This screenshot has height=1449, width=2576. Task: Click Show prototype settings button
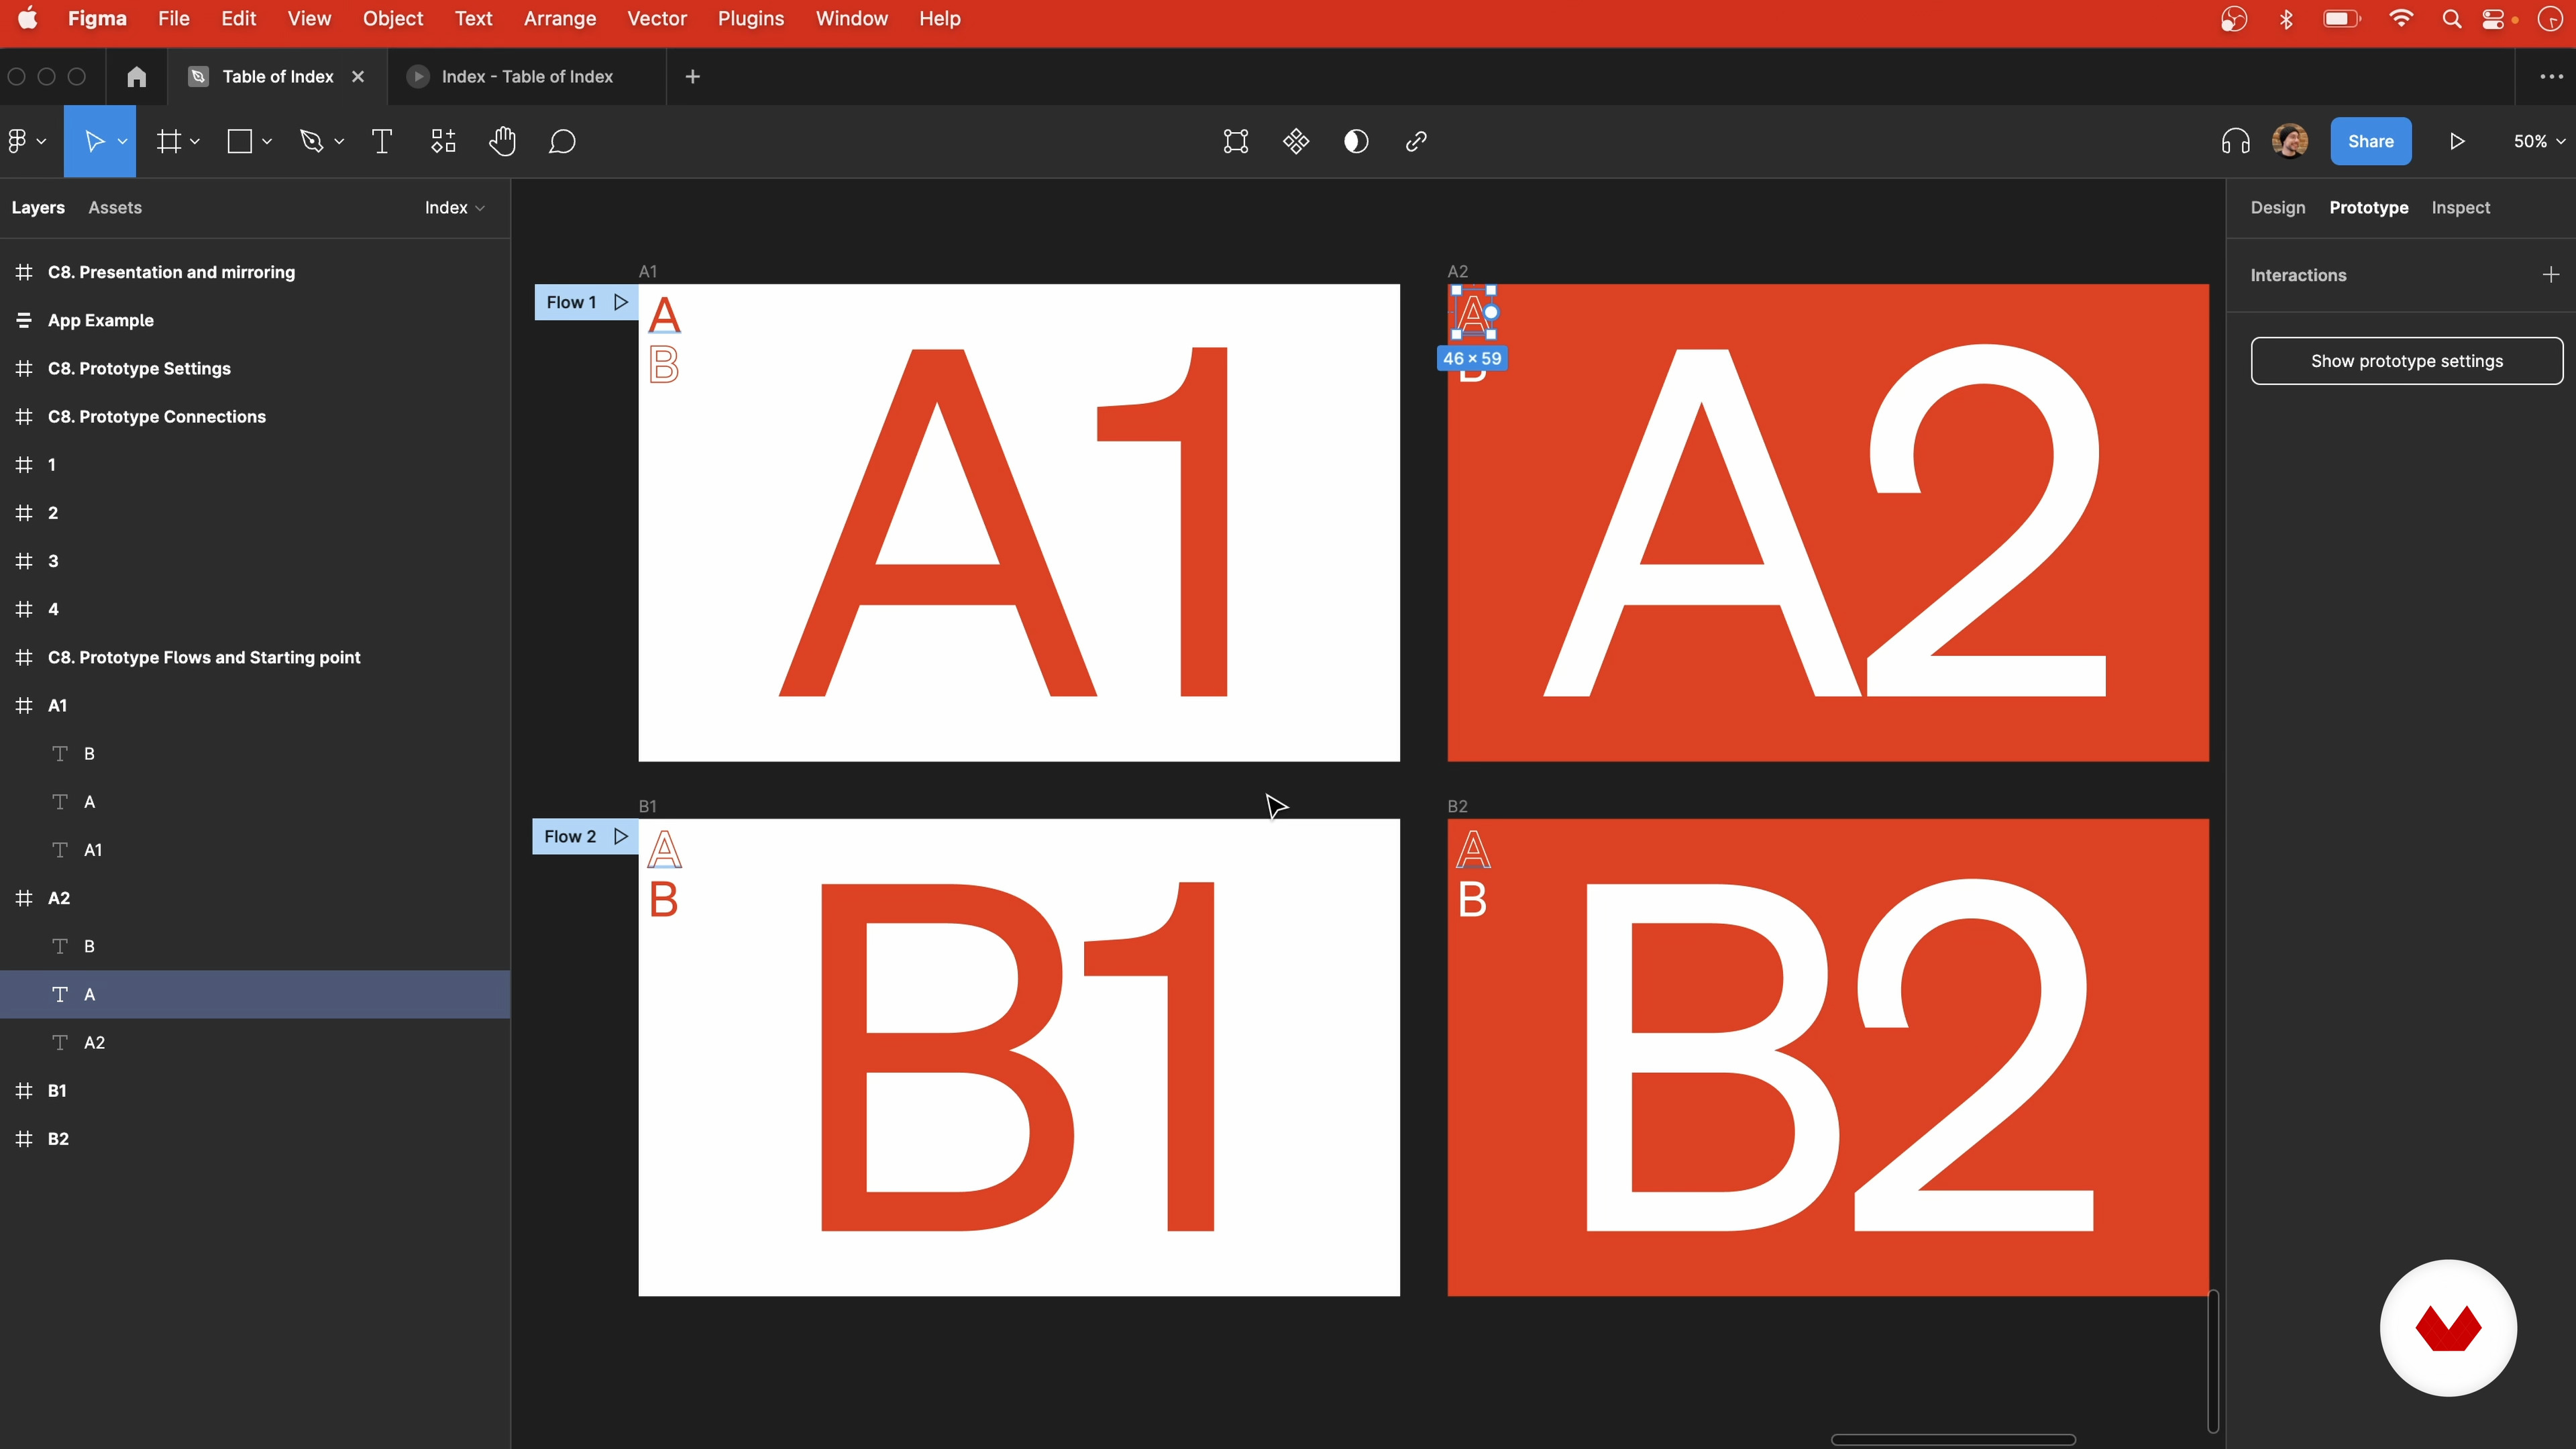click(x=2406, y=361)
